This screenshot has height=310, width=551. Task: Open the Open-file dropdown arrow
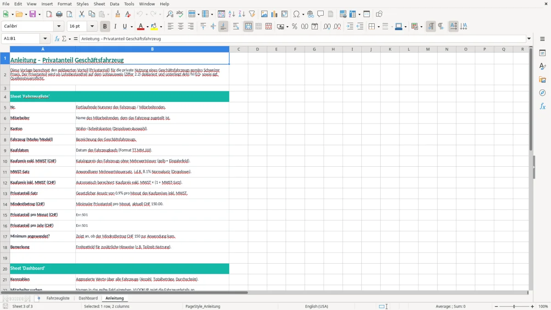26,14
